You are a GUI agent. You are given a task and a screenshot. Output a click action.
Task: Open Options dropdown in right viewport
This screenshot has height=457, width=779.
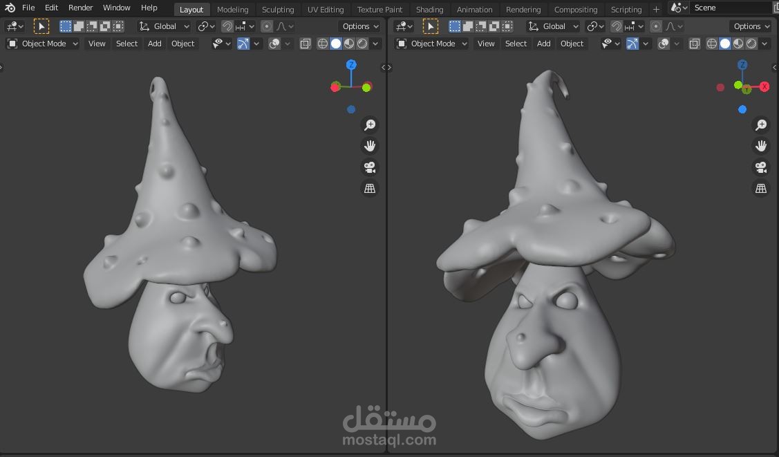pos(750,26)
